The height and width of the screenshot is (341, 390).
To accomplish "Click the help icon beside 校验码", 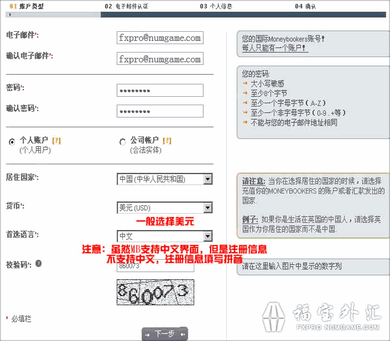I will click(38, 264).
